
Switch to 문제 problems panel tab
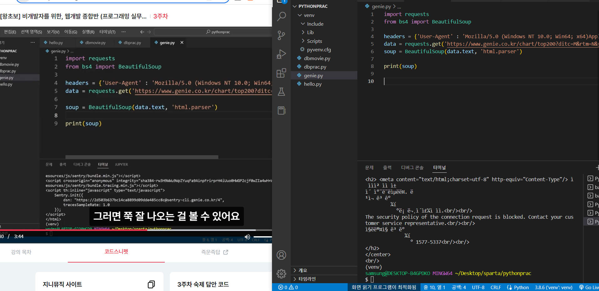click(x=369, y=167)
